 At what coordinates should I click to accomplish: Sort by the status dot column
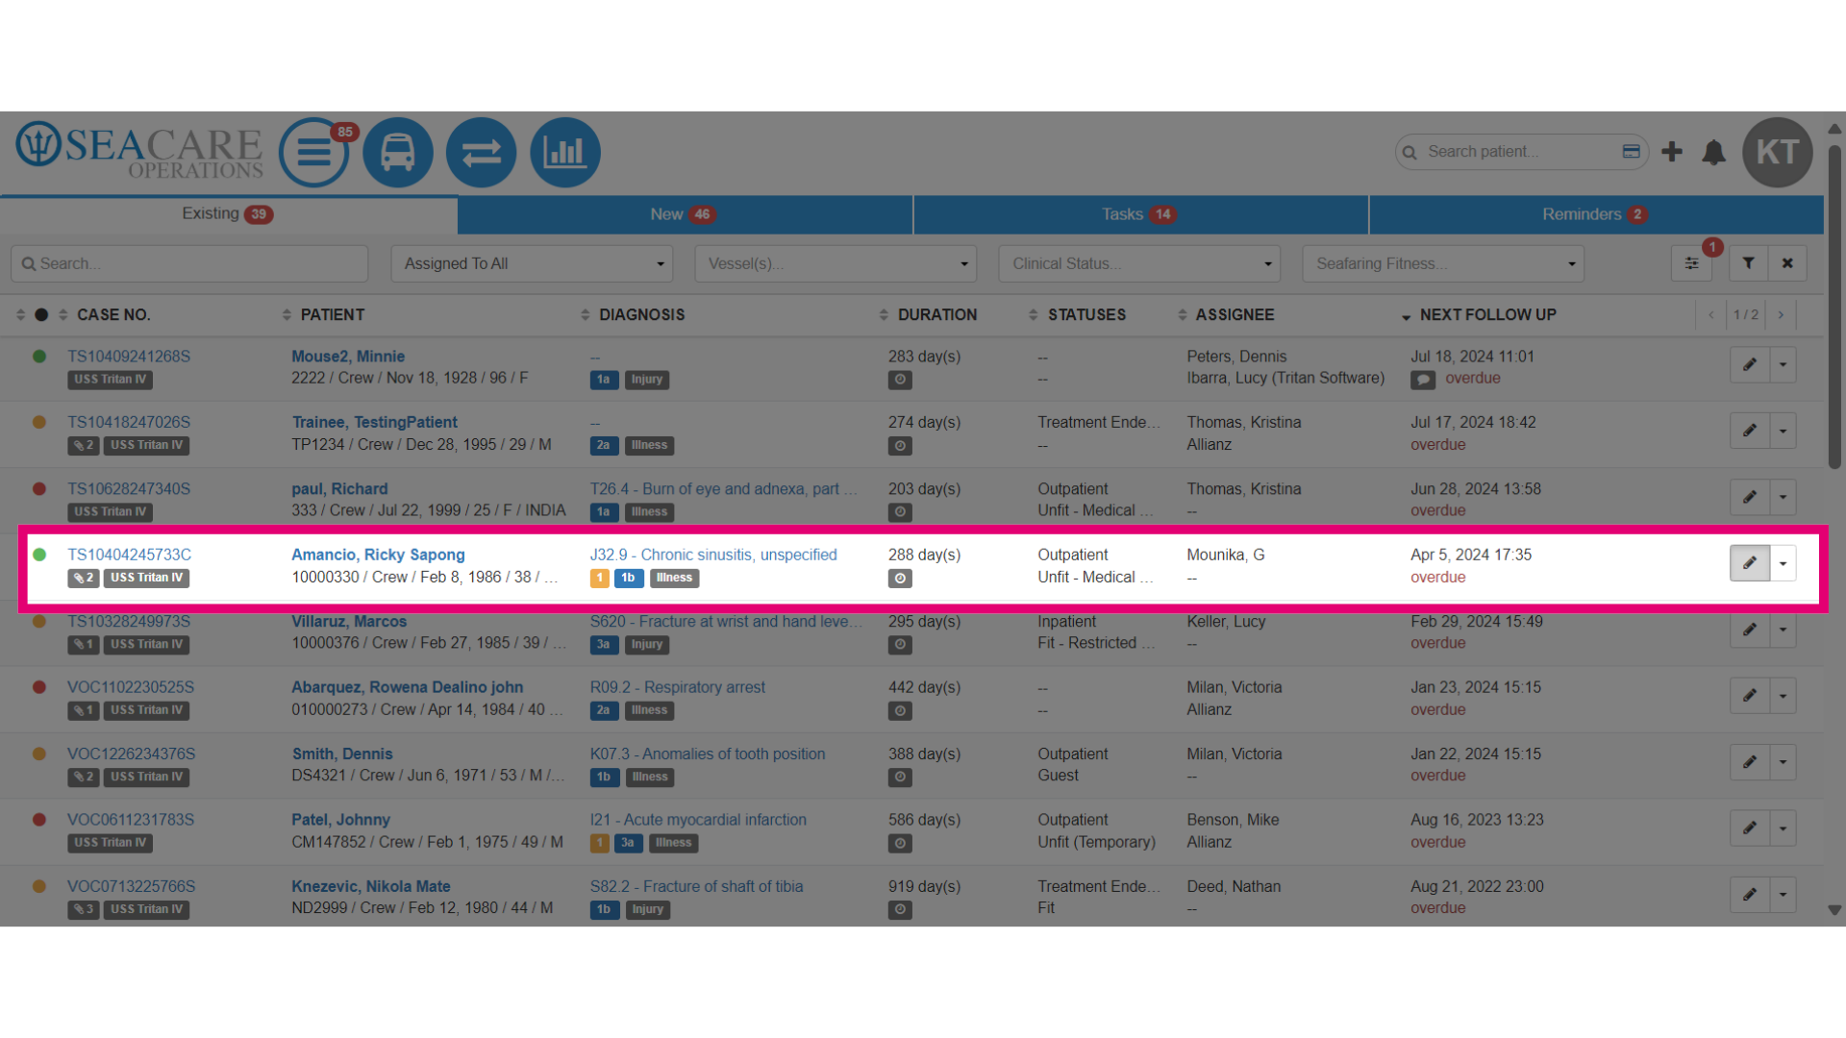[31, 315]
